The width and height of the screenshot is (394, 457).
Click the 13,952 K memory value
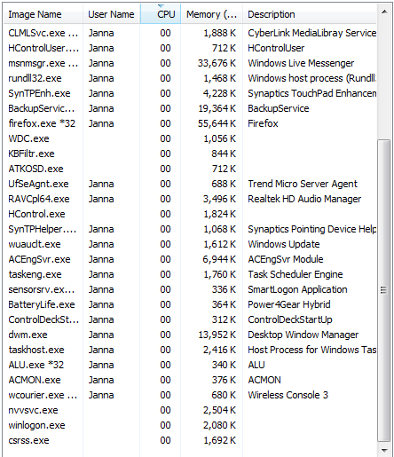pyautogui.click(x=217, y=335)
